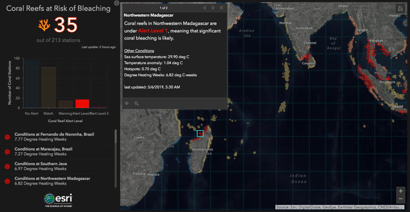Click the orange coral indicator icon

tap(44, 25)
